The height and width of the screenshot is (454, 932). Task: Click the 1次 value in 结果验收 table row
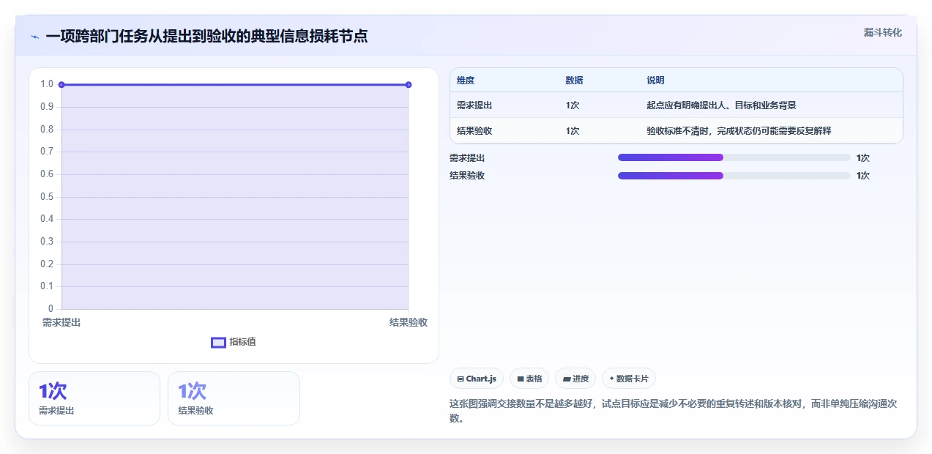(573, 130)
